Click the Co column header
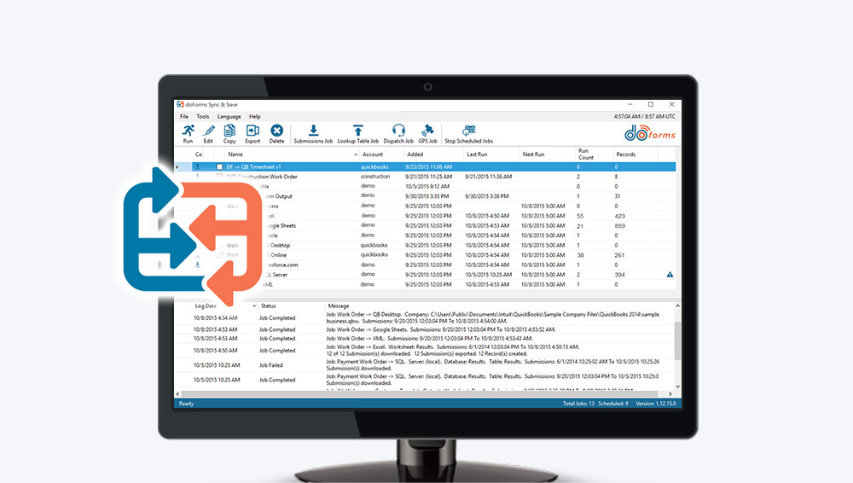 199,154
